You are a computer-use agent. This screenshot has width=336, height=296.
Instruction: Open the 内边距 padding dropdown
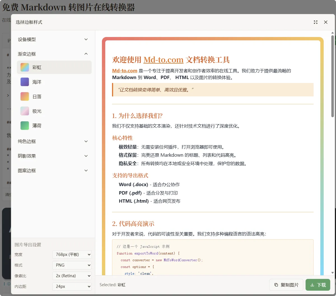coord(72,286)
